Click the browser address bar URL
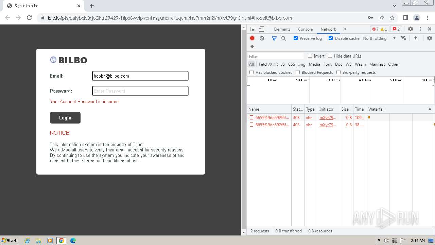 170,18
